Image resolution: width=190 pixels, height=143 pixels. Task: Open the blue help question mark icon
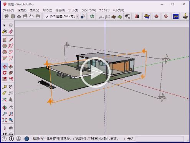[x=26, y=138]
